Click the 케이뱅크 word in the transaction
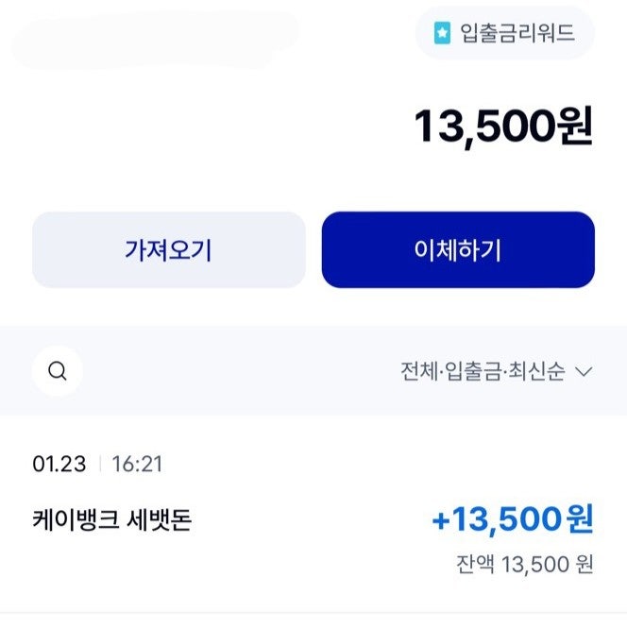 click(x=73, y=519)
